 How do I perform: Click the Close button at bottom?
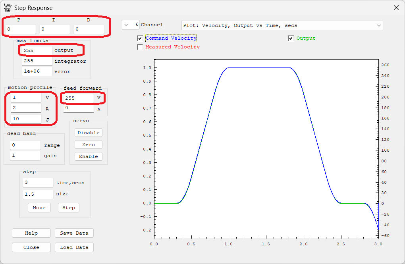coord(31,247)
